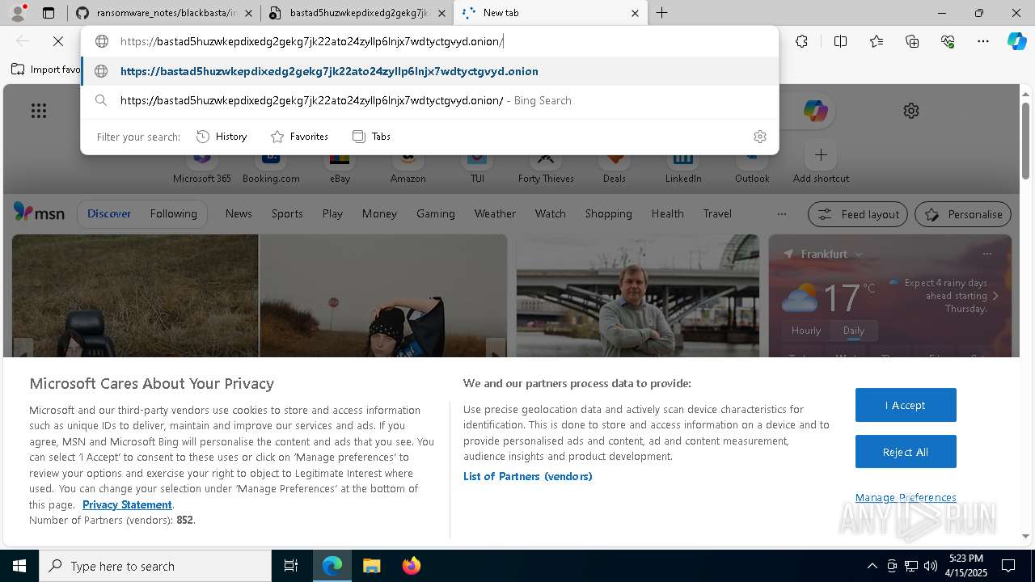Toggle Split screen icon
Image resolution: width=1035 pixels, height=582 pixels.
pos(840,41)
